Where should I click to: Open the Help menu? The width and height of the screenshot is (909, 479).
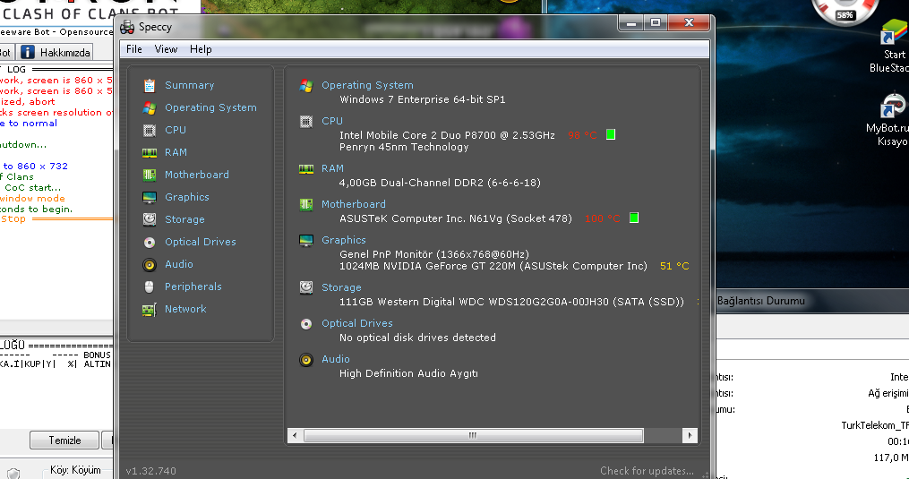[201, 49]
